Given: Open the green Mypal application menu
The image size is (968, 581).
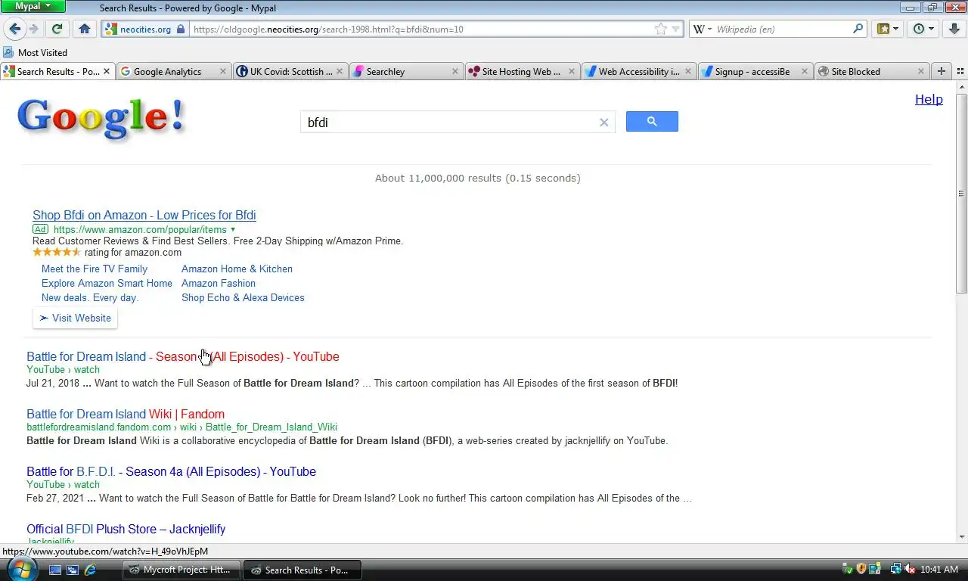Looking at the screenshot, I should (x=33, y=6).
